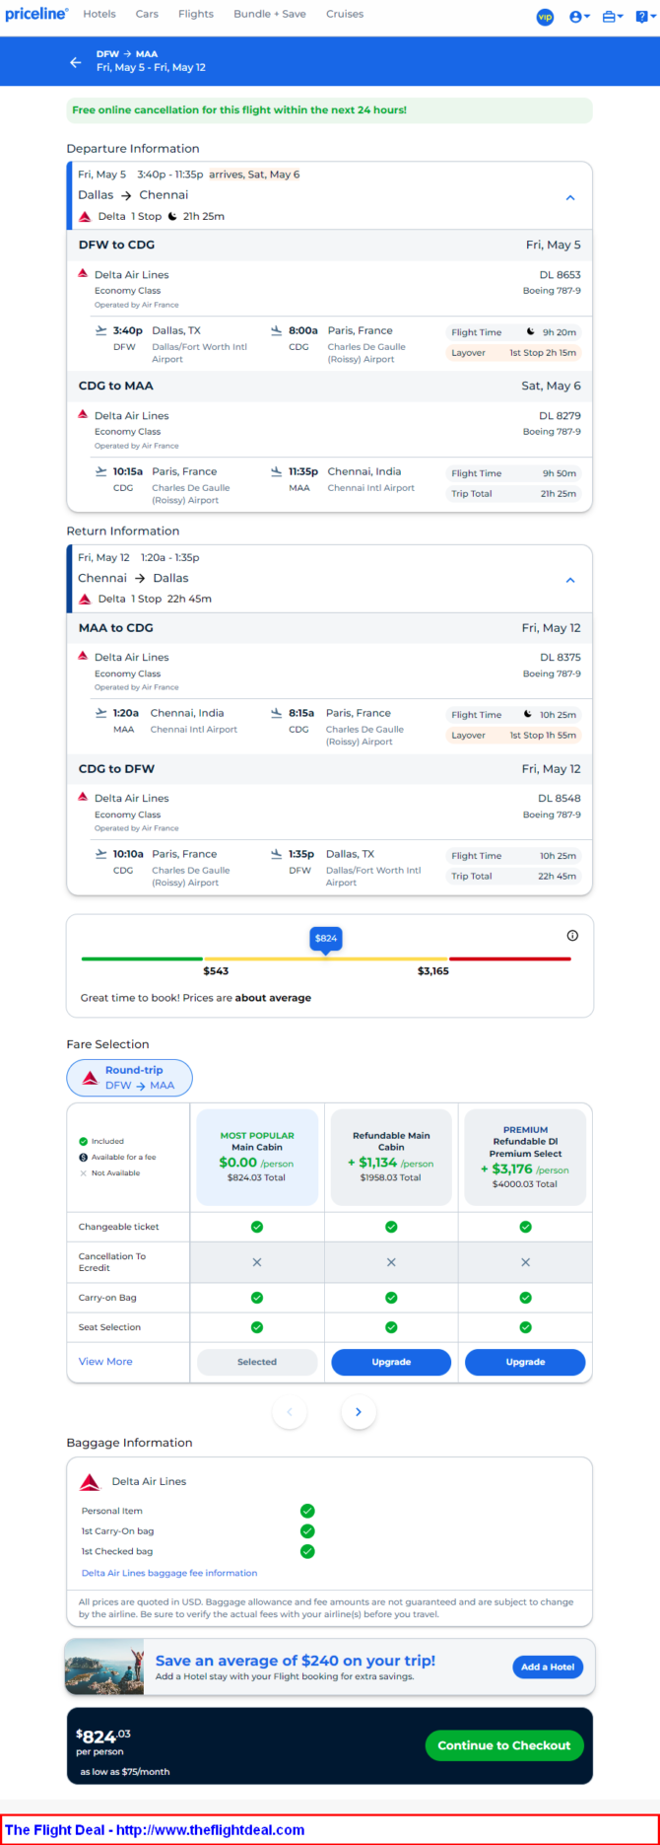Click the previous fares left arrow
The width and height of the screenshot is (660, 1845).
pos(290,1412)
